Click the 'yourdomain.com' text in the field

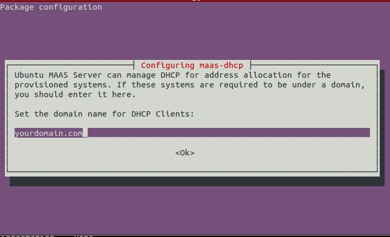click(x=49, y=133)
